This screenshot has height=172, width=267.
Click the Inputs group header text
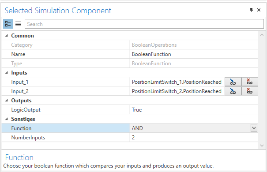tap(19, 73)
